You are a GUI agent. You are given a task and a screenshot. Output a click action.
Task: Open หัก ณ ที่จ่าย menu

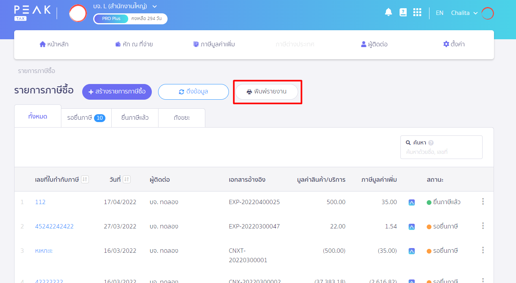pos(134,44)
